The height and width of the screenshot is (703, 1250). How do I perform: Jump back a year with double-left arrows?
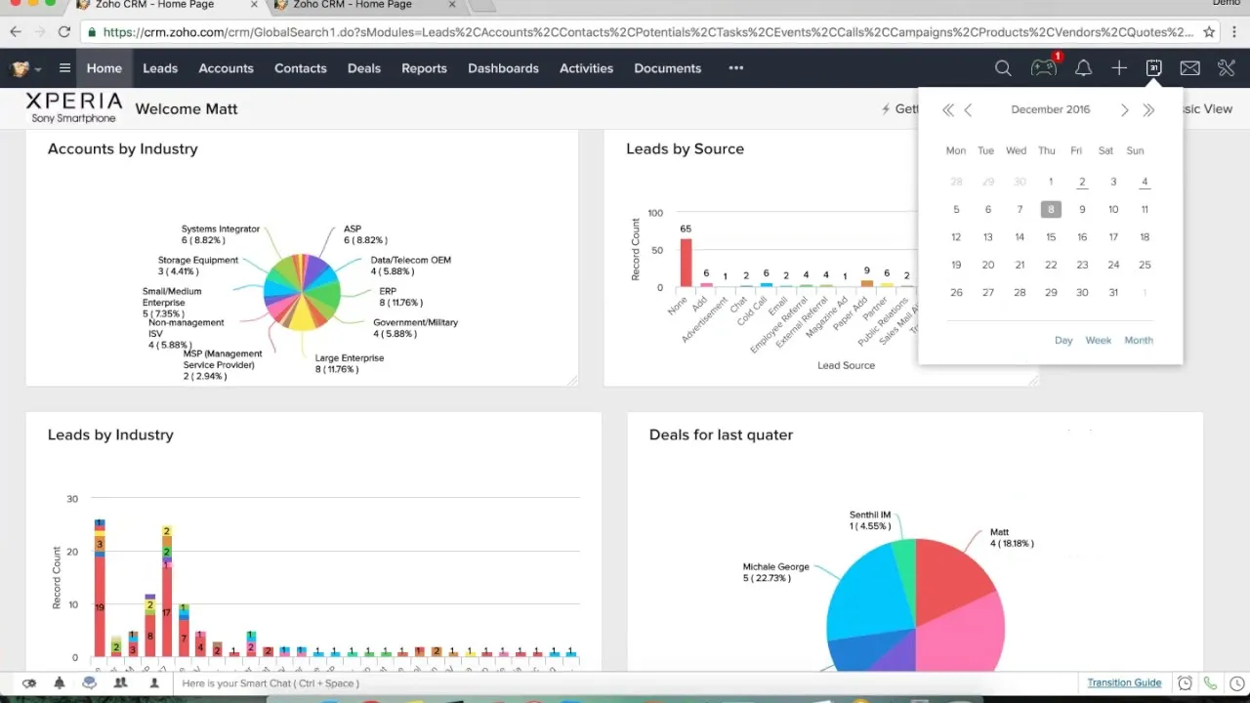click(x=947, y=110)
